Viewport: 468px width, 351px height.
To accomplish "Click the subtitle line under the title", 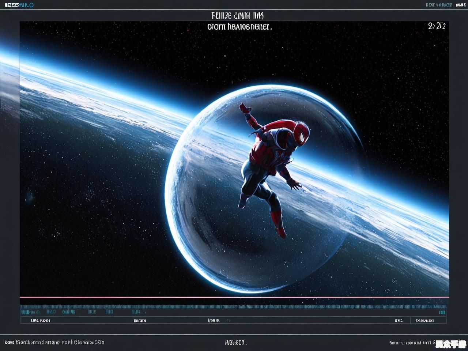I will tap(239, 27).
